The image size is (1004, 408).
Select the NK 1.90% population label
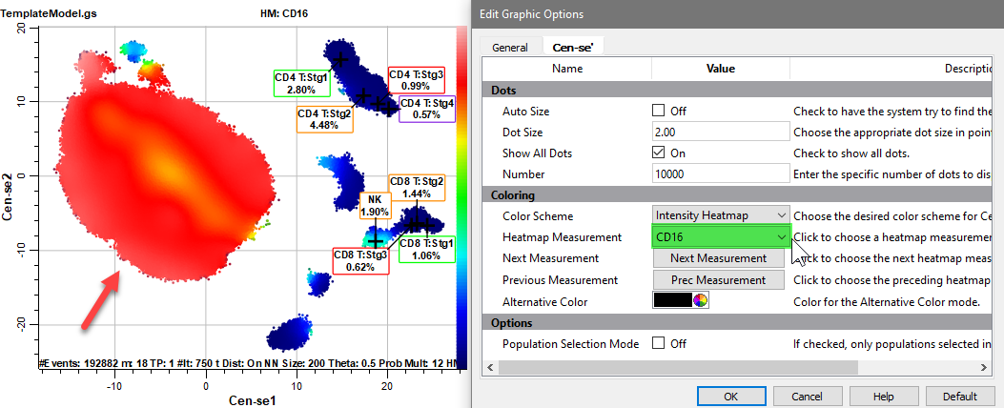pyautogui.click(x=375, y=206)
